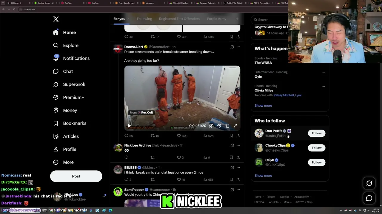Viewport: 382px width, 214px height.
Task: Seek along the DramaAlert video progress bar
Action: (x=182, y=119)
